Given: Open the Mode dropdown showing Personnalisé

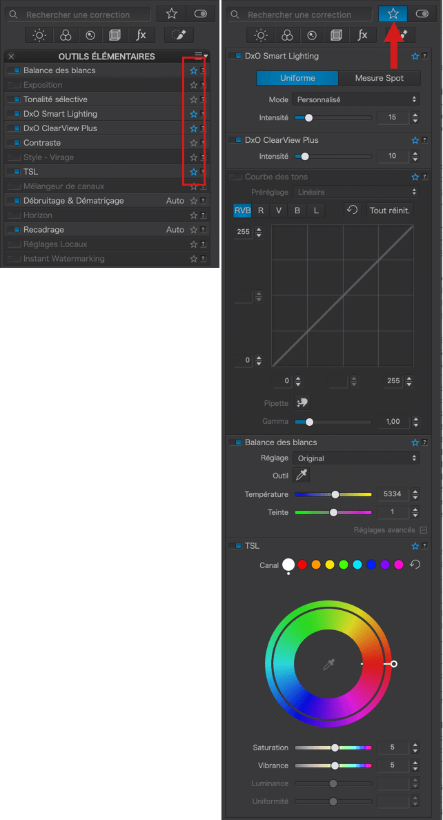Looking at the screenshot, I should pyautogui.click(x=355, y=99).
